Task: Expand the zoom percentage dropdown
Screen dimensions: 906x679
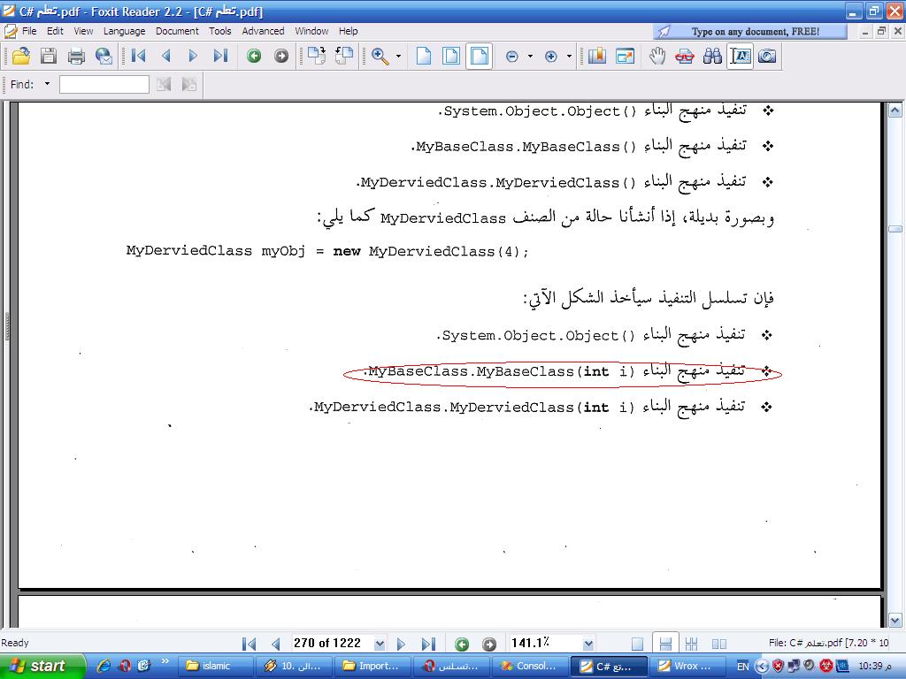Action: coord(588,644)
